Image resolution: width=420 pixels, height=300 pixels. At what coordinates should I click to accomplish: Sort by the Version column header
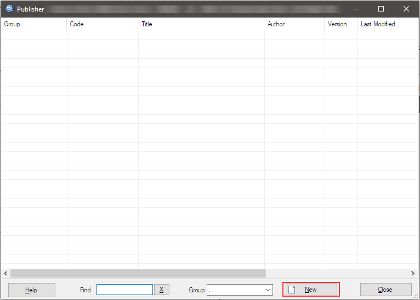coord(340,24)
